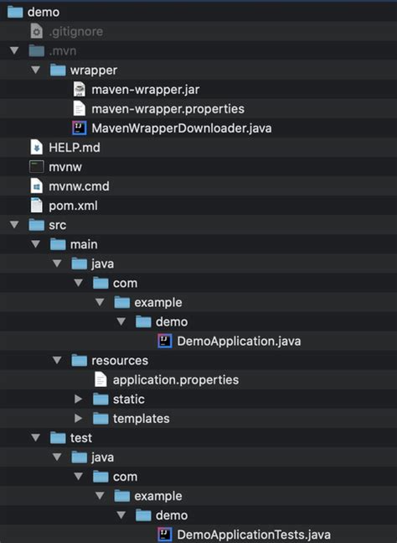Select the 'mvnw' file name
397x543 pixels.
coord(65,167)
